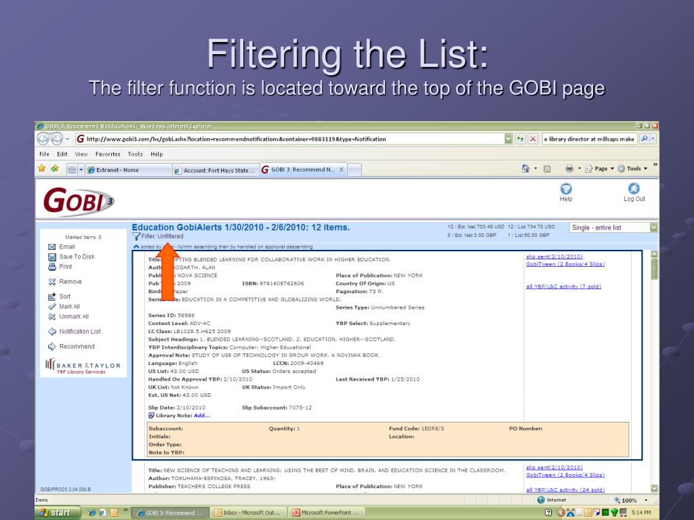Open the GOBI 3 logo
Image resolution: width=694 pixels, height=520 pixels.
78,201
